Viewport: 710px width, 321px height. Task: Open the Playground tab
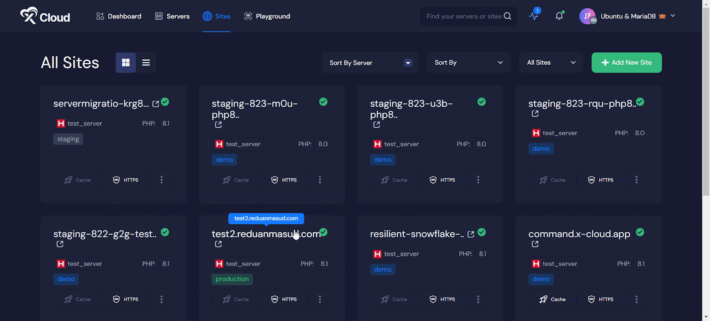(267, 16)
